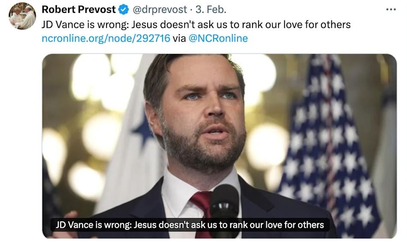This screenshot has height=242, width=407.
Task: Open the article preview image card
Action: pos(219,128)
